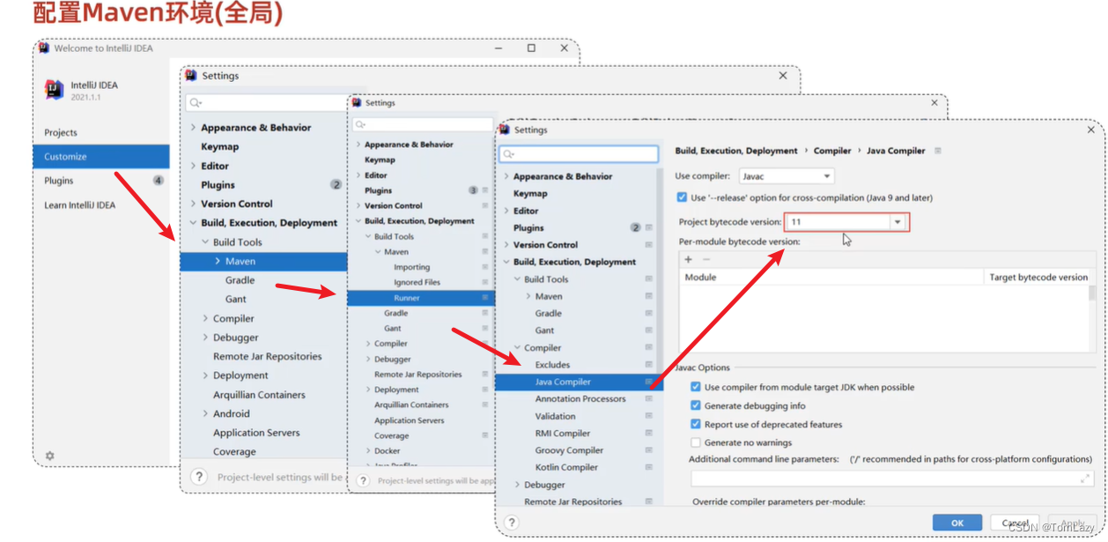Screen dimensions: 1108x542
Task: Open the Project bytecode version dropdown
Action: pyautogui.click(x=897, y=222)
